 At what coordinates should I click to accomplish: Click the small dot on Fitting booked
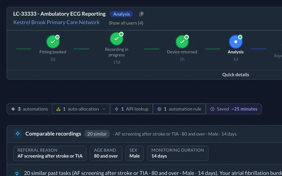pos(57,37)
